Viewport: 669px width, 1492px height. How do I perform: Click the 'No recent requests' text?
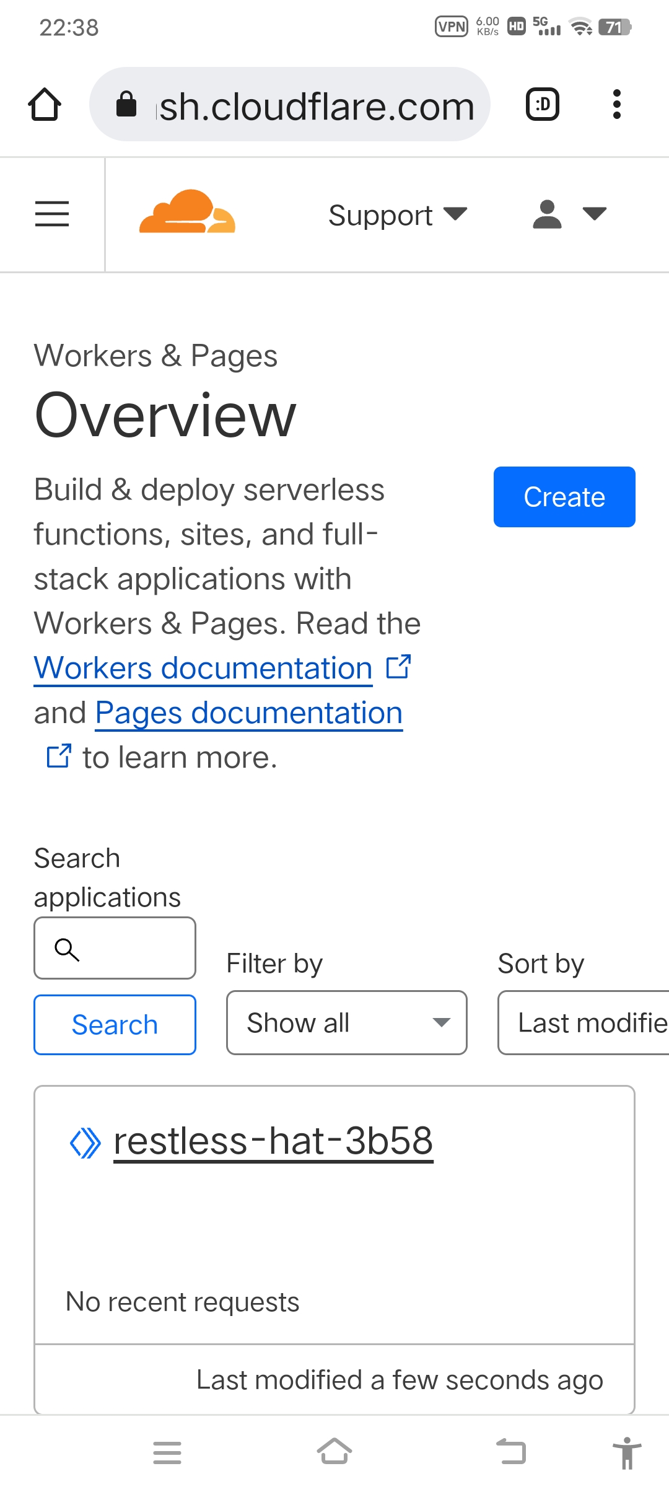183,1302
